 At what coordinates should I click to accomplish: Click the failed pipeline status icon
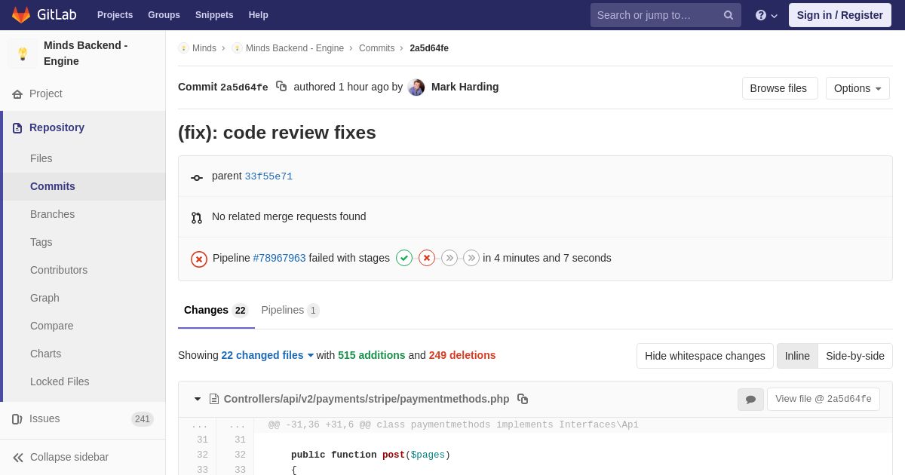[199, 259]
